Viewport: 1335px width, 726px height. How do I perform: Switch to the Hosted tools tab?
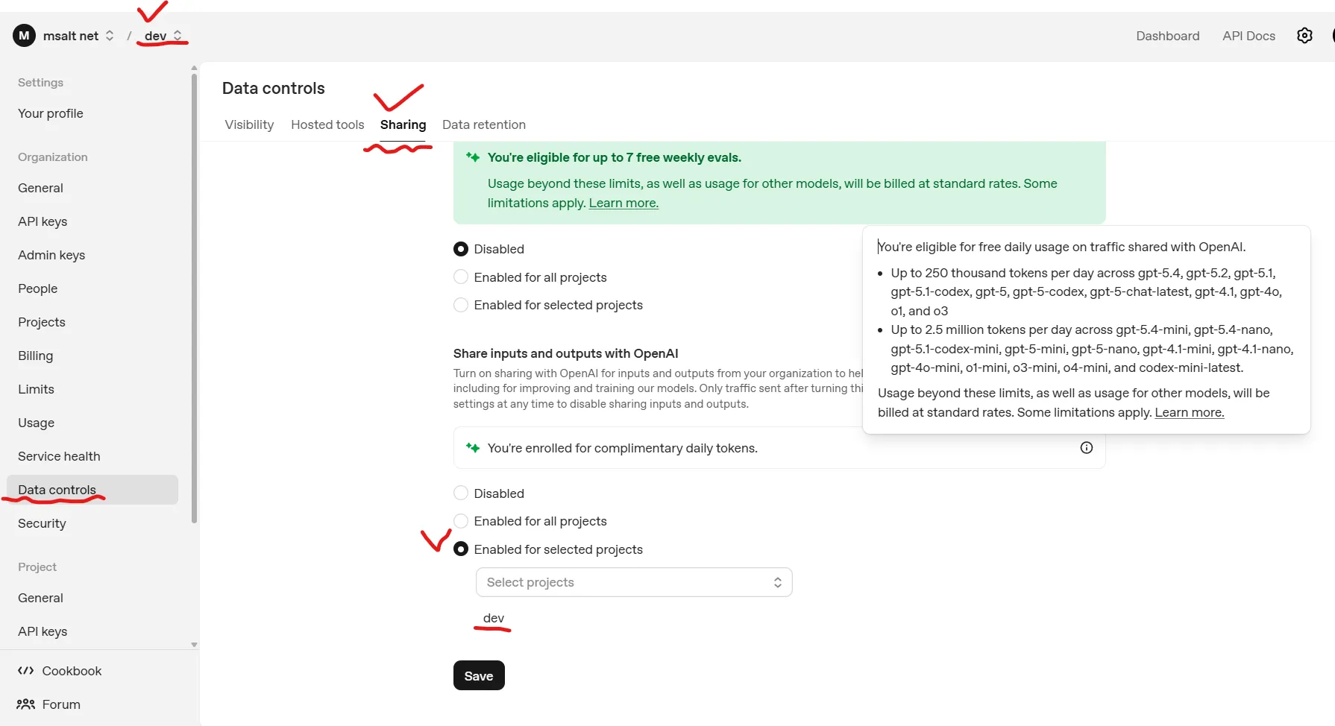click(x=327, y=124)
